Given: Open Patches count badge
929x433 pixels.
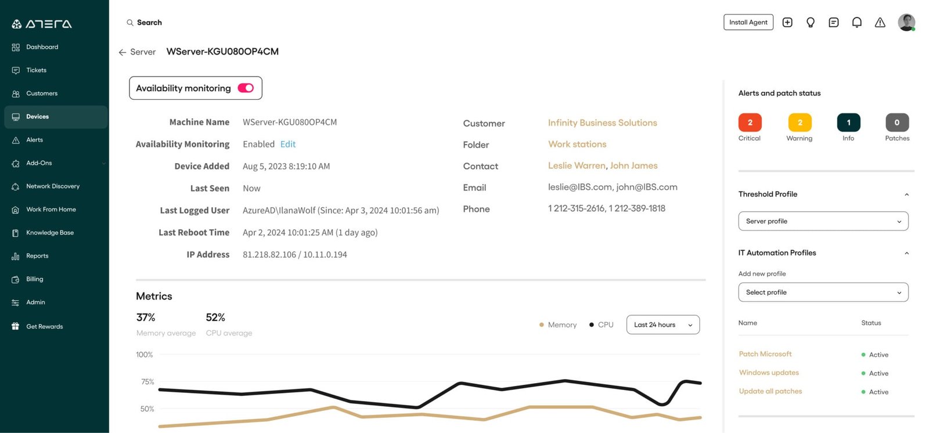Looking at the screenshot, I should [897, 122].
